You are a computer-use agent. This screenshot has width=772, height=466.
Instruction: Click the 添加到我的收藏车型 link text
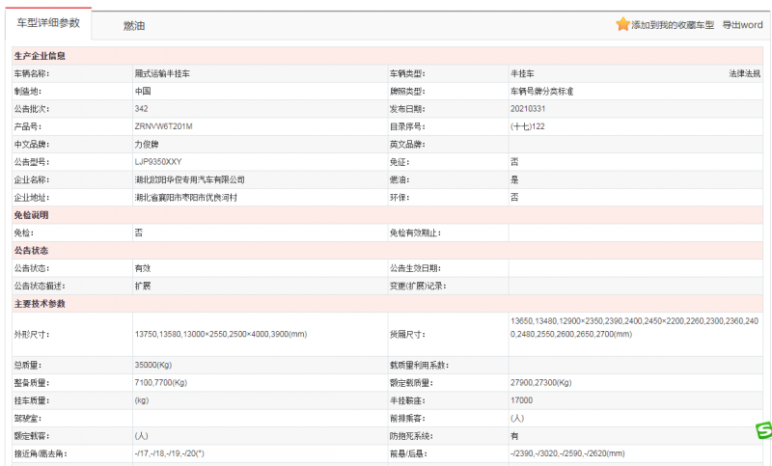[674, 25]
